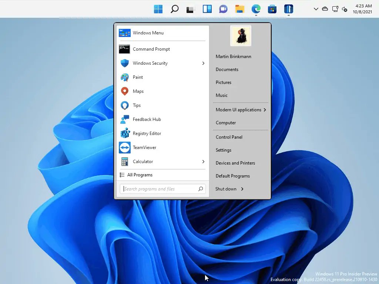The height and width of the screenshot is (284, 379).
Task: Expand Windows Security submenu arrow
Action: [203, 63]
